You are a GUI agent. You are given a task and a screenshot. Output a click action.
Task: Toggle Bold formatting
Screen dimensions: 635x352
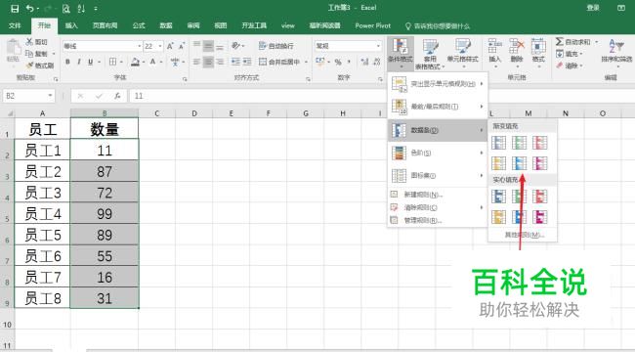[x=67, y=62]
